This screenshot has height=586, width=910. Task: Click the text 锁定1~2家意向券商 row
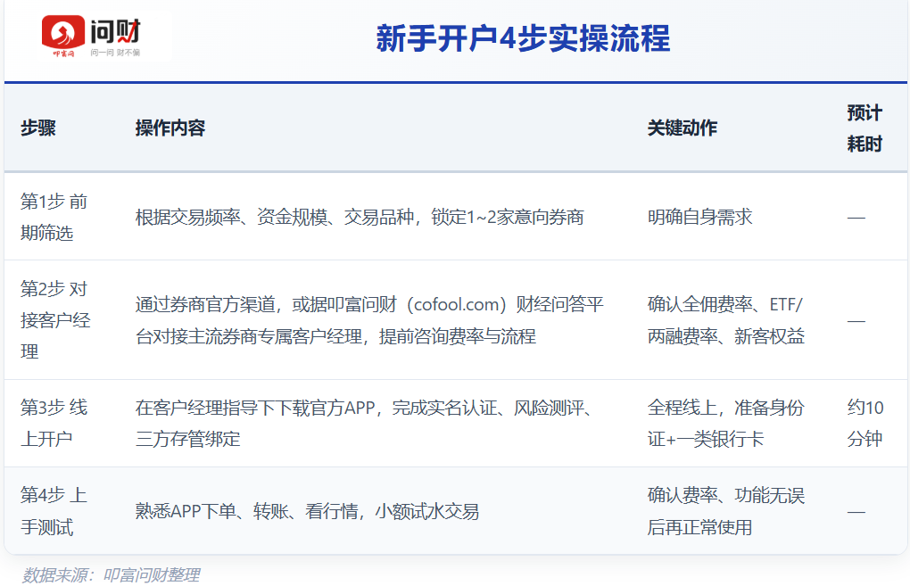[x=360, y=217]
